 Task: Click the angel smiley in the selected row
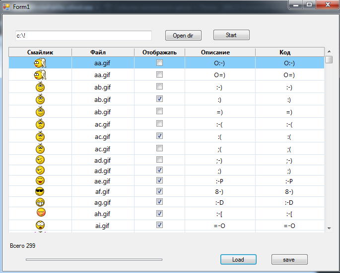40,63
